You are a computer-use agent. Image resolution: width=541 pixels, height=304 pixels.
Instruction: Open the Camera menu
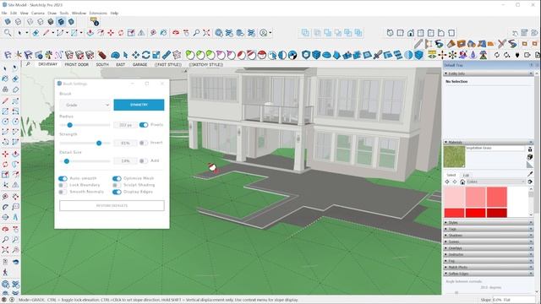[37, 14]
